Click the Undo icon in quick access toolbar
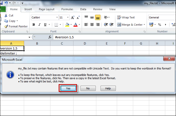The width and height of the screenshot is (176, 116). click(6, 3)
